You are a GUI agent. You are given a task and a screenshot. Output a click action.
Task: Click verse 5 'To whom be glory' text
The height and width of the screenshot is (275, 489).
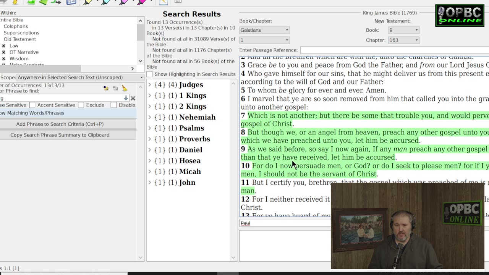314,91
